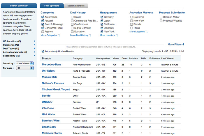Sort by Brands column header
The height and width of the screenshot is (136, 204).
click(x=46, y=58)
